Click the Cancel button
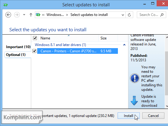 click(153, 116)
